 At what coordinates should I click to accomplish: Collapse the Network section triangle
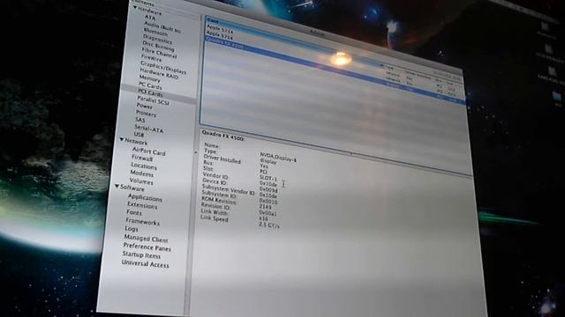tap(122, 139)
